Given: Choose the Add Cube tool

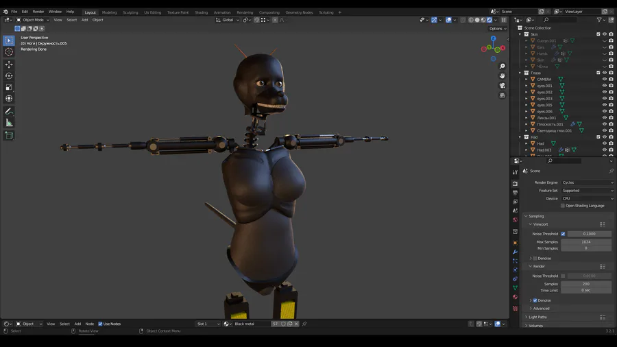Looking at the screenshot, I should (9, 136).
